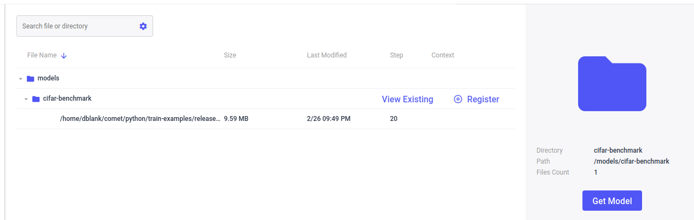This screenshot has width=694, height=220.
Task: Click the Register text link
Action: (x=483, y=99)
